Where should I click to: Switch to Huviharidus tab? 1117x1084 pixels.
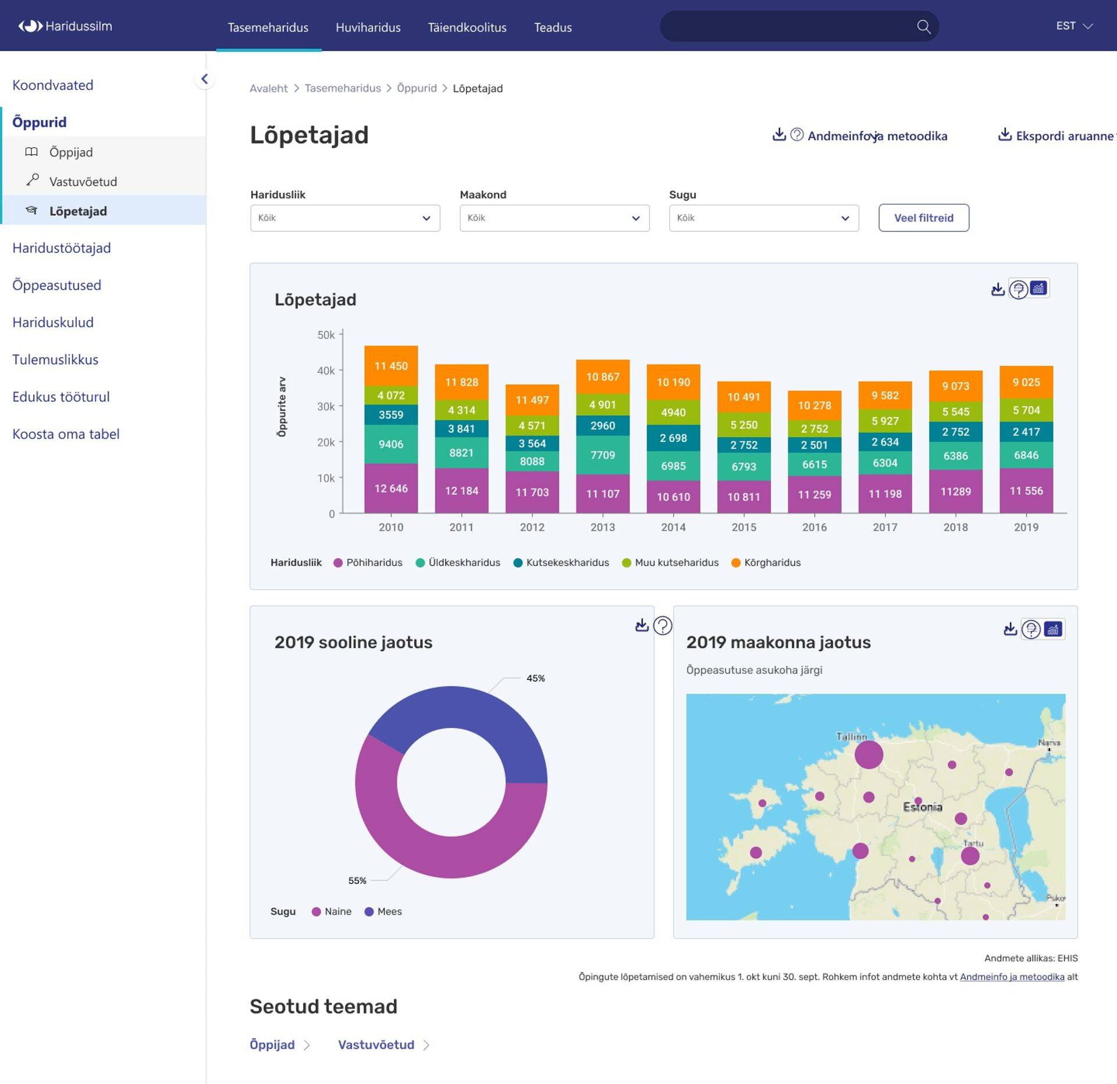(368, 27)
